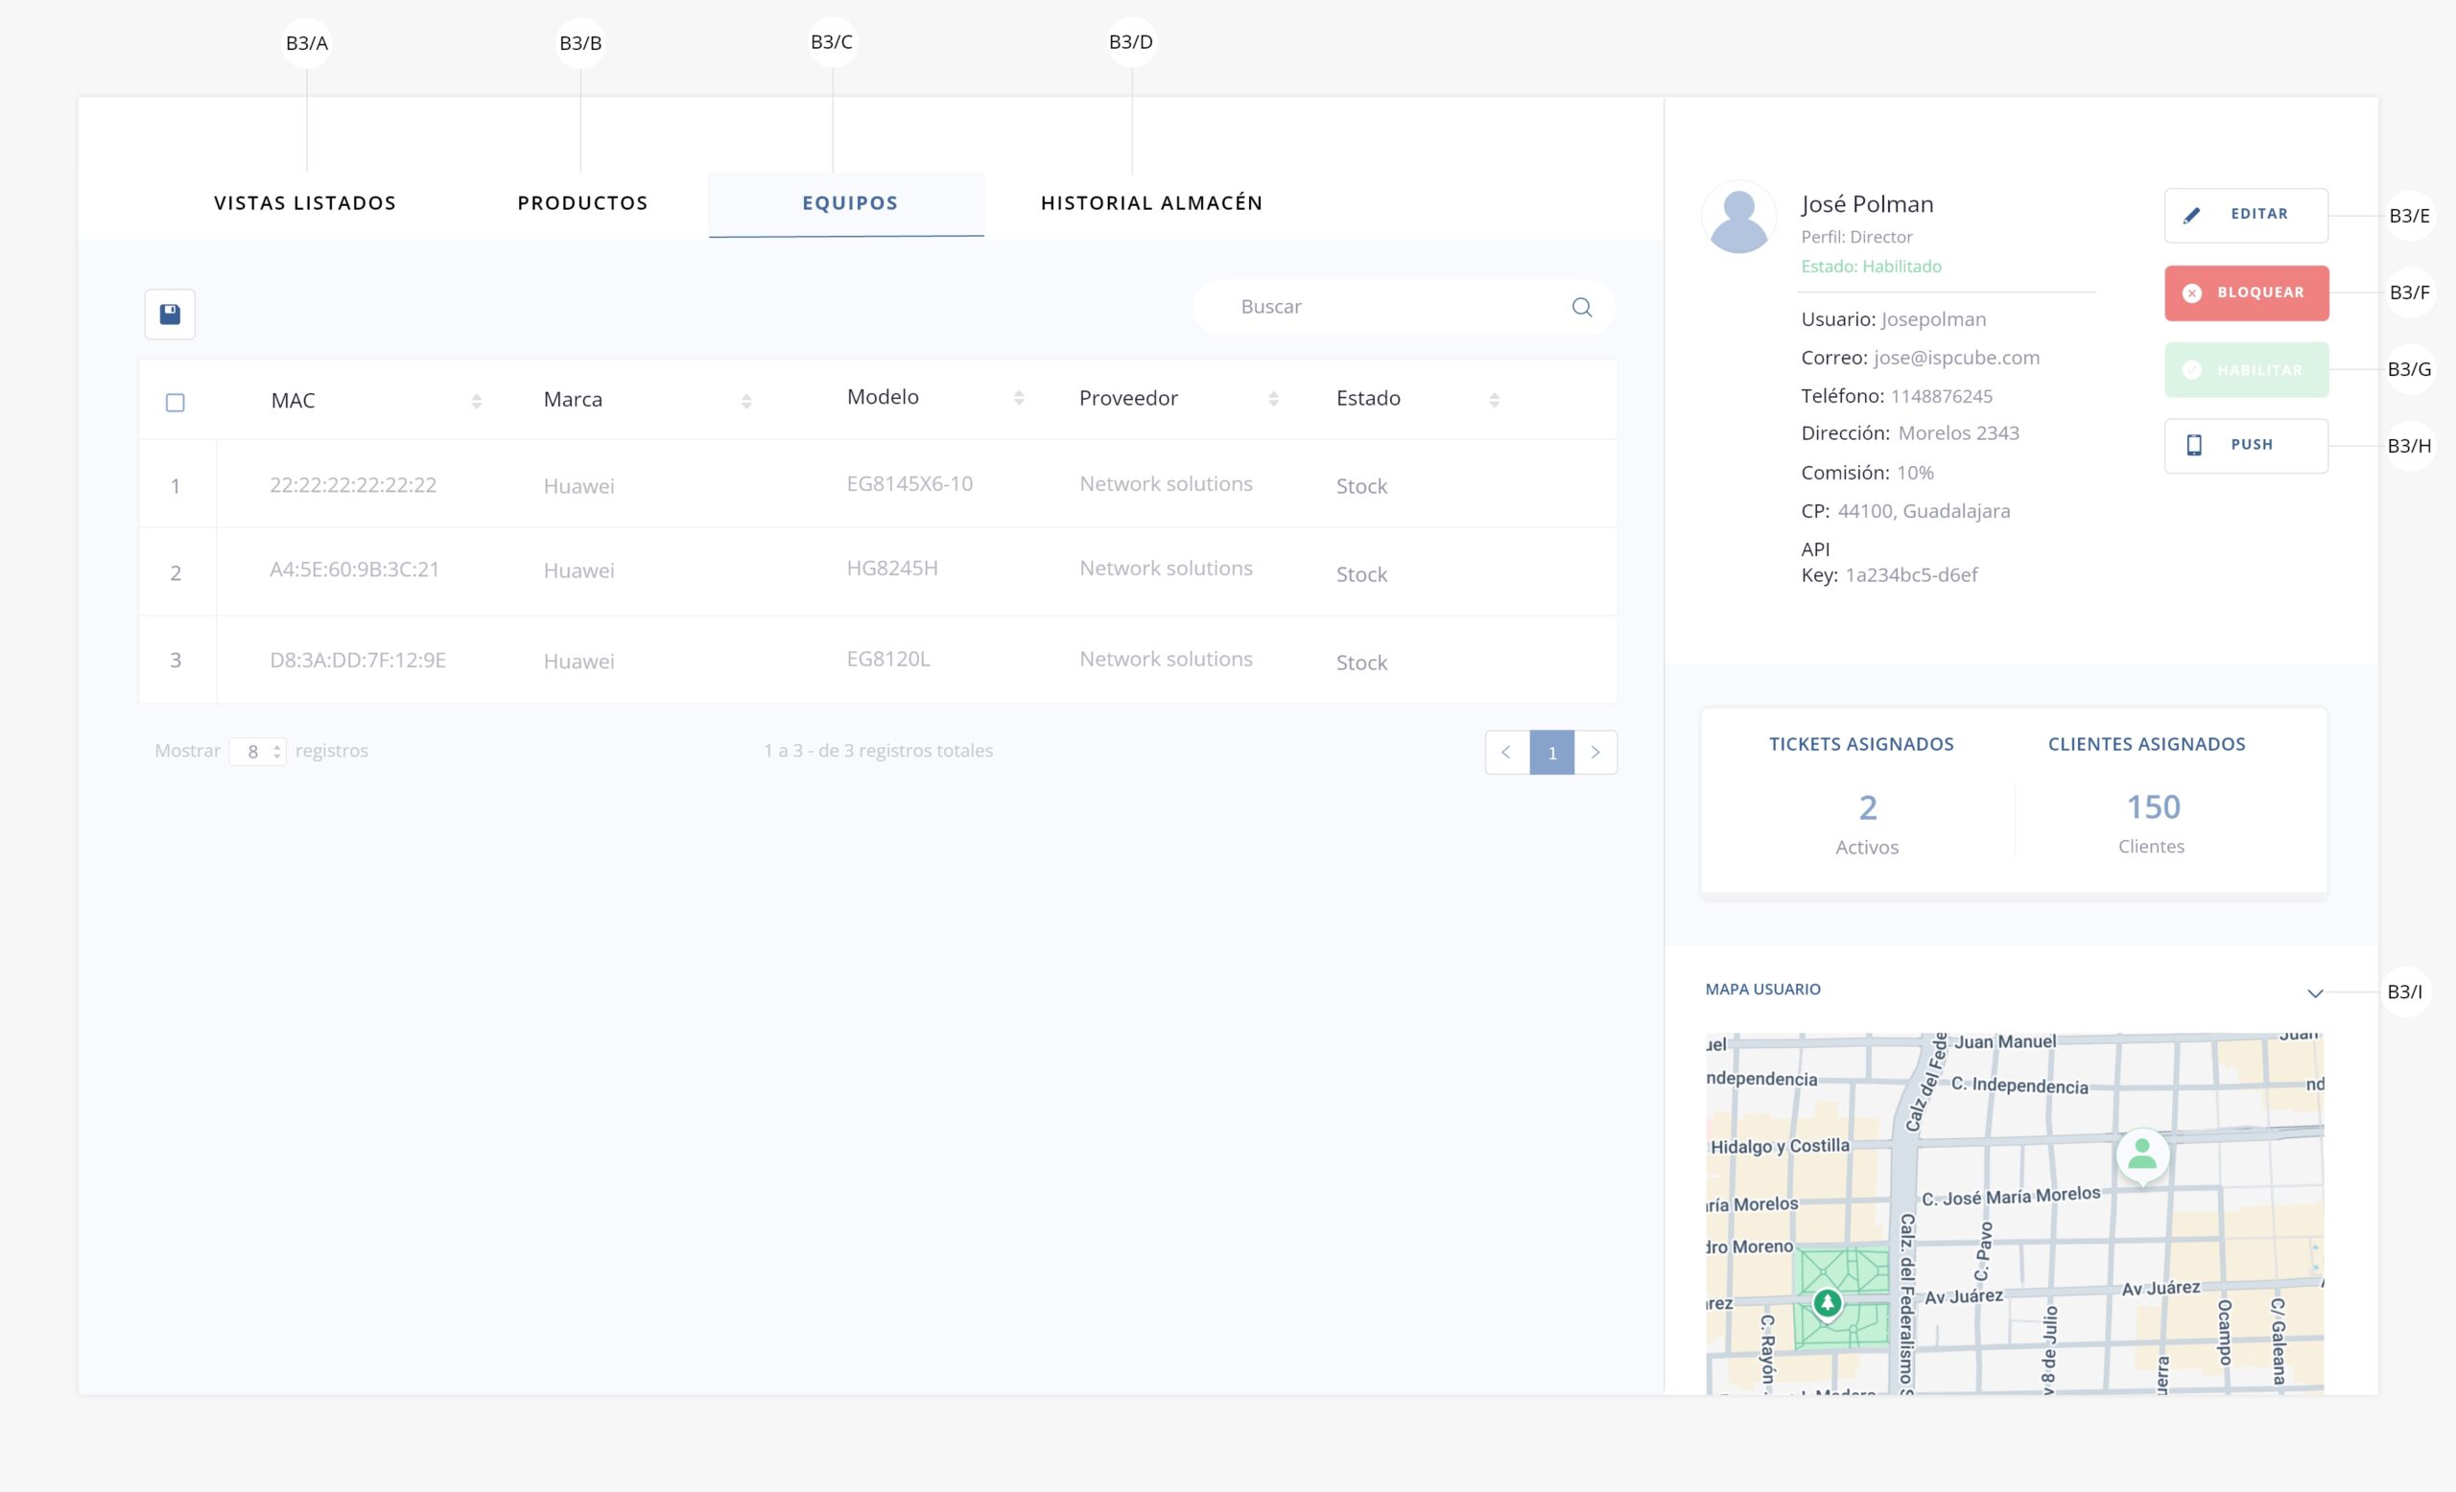Open the Vistas Listados tab
This screenshot has height=1492, width=2456.
coord(305,203)
